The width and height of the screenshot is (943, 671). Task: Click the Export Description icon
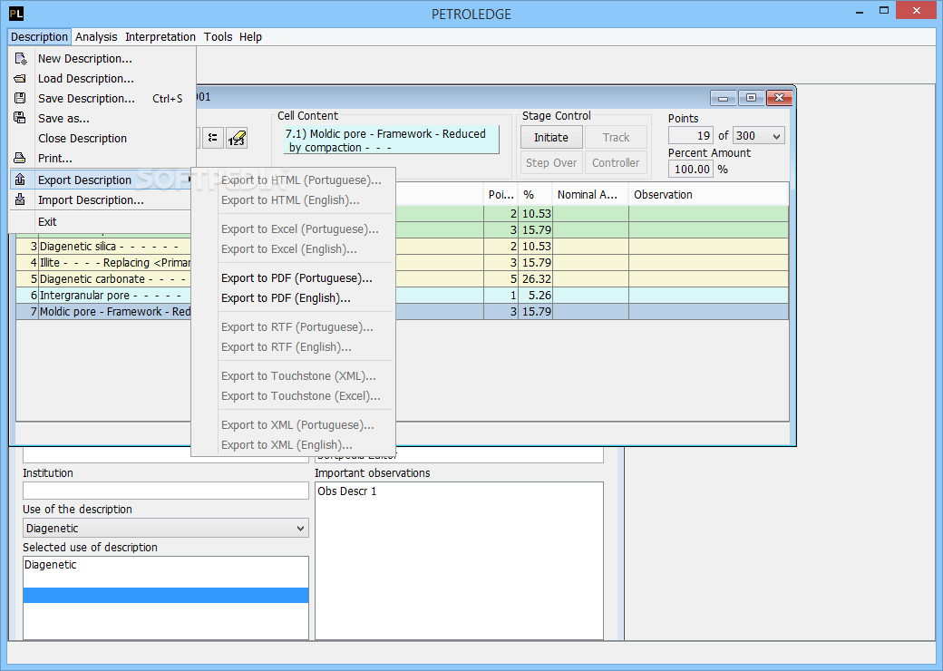(x=21, y=180)
